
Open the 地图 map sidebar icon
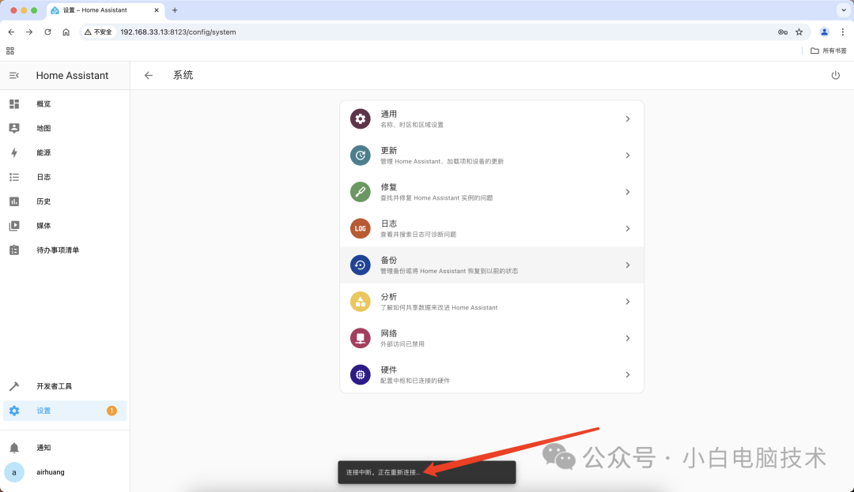[14, 128]
